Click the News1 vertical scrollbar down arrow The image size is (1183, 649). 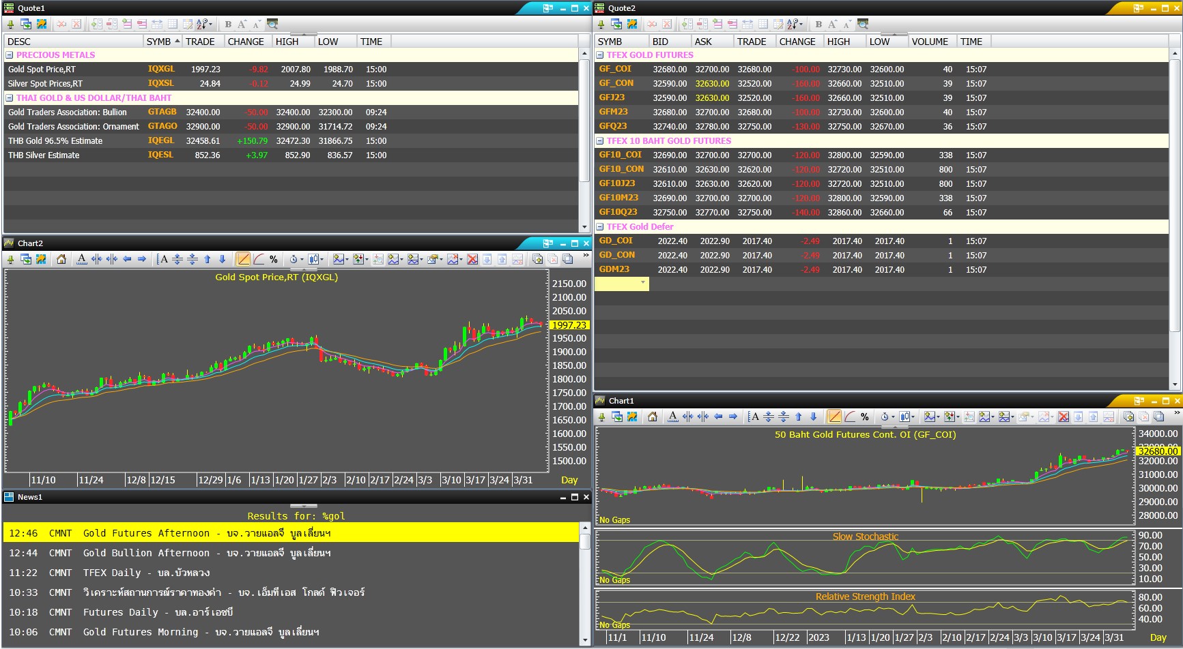click(x=585, y=641)
